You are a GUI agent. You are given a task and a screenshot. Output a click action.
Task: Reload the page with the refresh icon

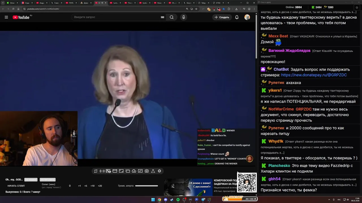click(x=13, y=9)
